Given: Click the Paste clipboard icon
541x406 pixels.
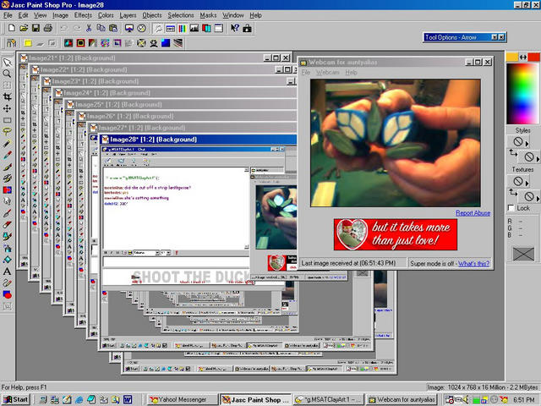Looking at the screenshot, I should (113, 28).
